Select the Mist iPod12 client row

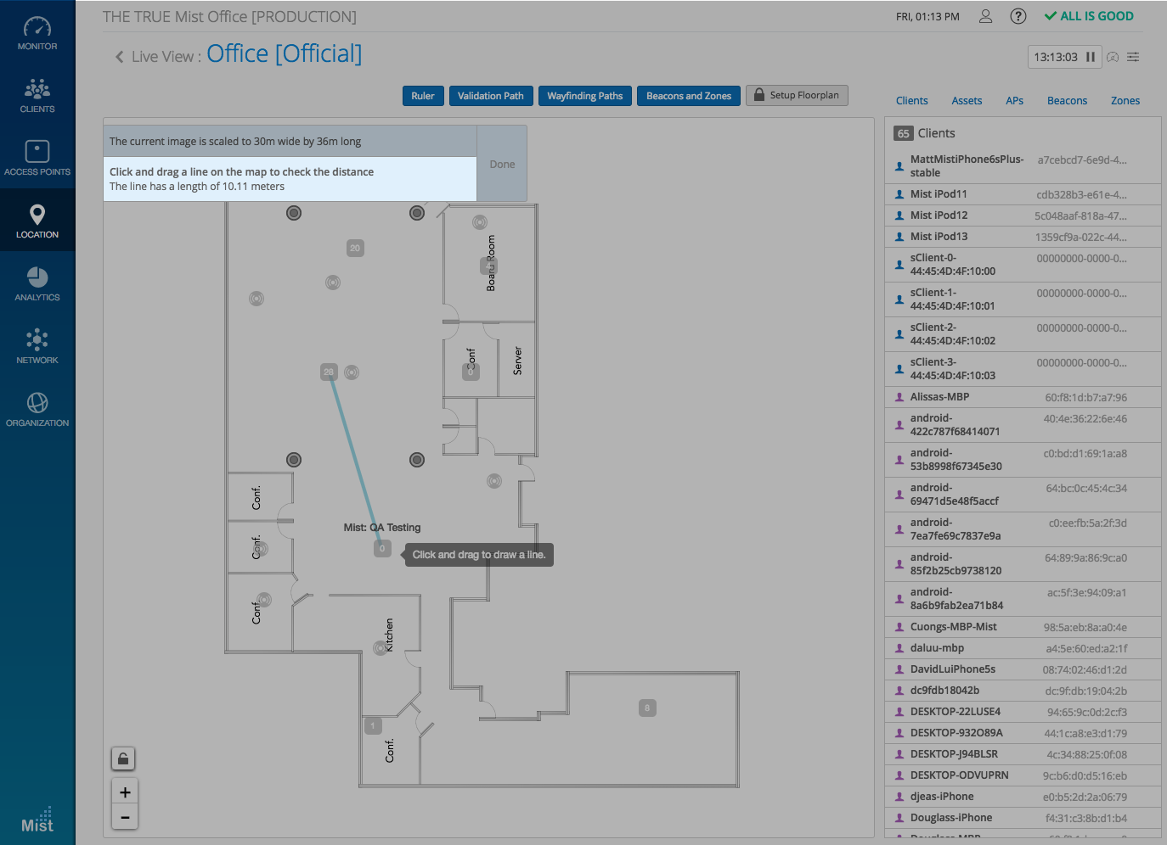(1023, 215)
